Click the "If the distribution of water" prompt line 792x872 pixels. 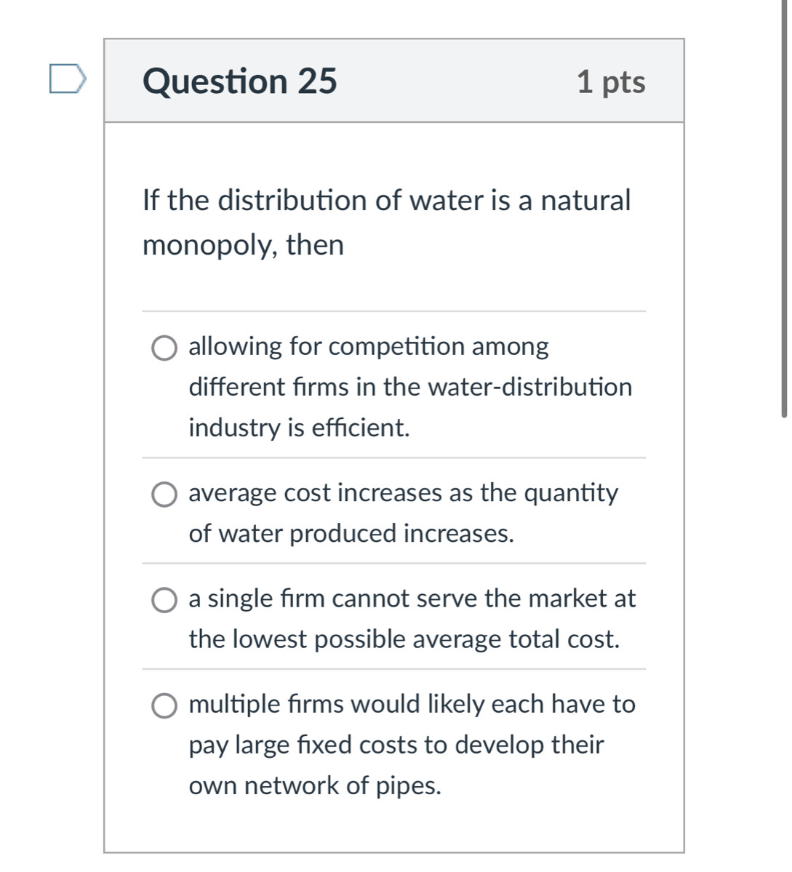click(386, 200)
